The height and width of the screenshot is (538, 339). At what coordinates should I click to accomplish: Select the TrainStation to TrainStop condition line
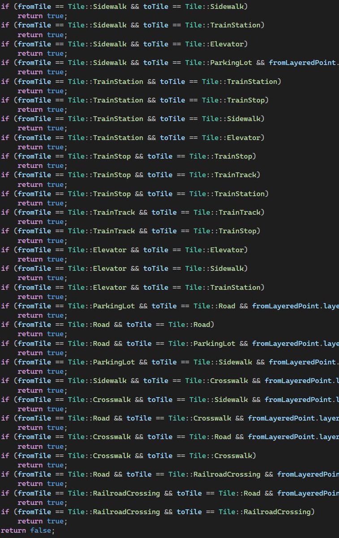tap(135, 100)
